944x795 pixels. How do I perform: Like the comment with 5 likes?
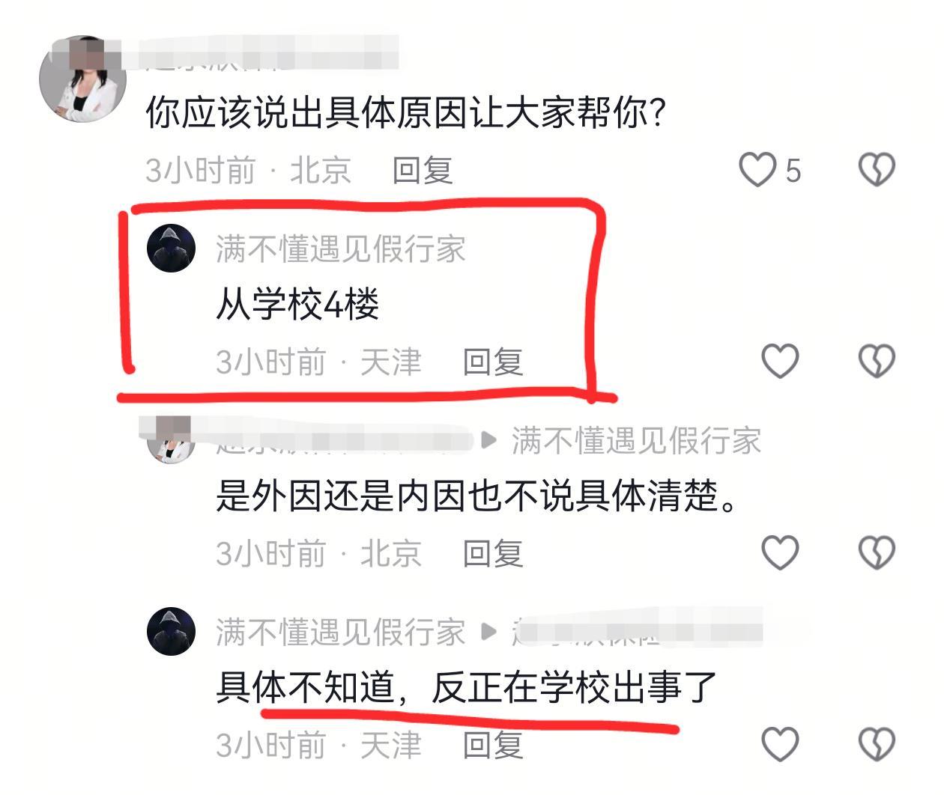coord(757,169)
